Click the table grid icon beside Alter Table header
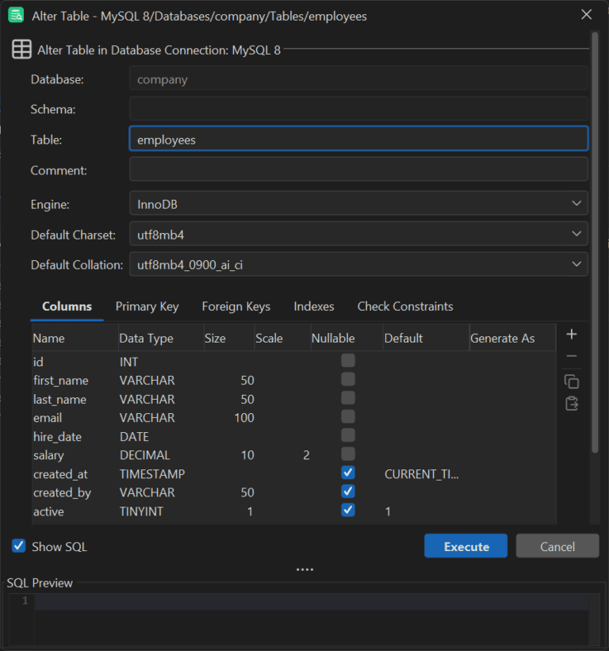 [x=21, y=48]
